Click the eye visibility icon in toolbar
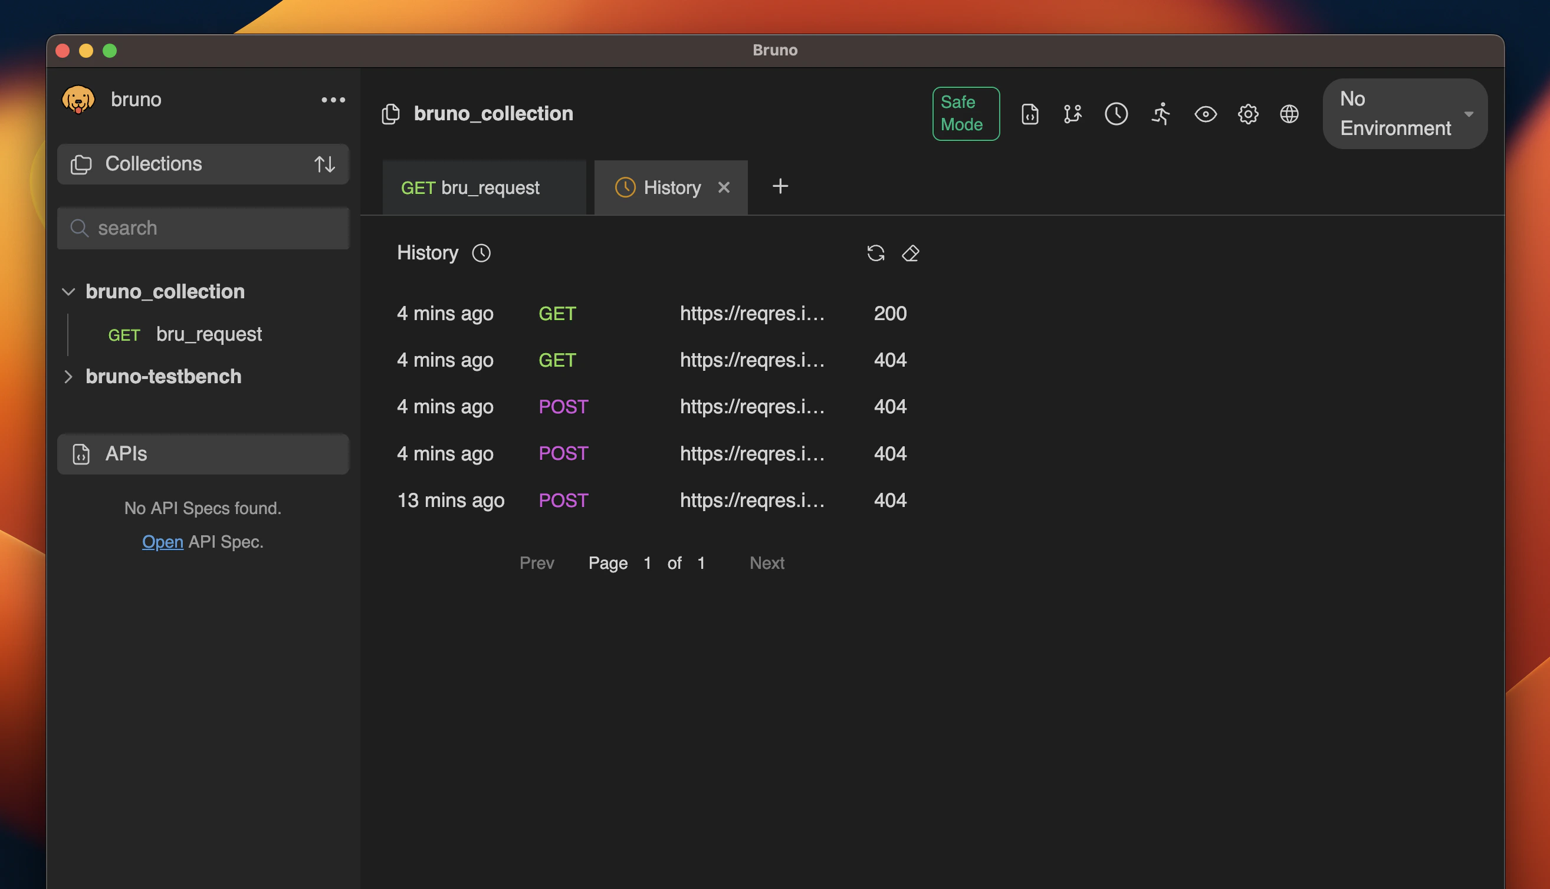Screen dimensions: 1550x889 [x=1205, y=114]
